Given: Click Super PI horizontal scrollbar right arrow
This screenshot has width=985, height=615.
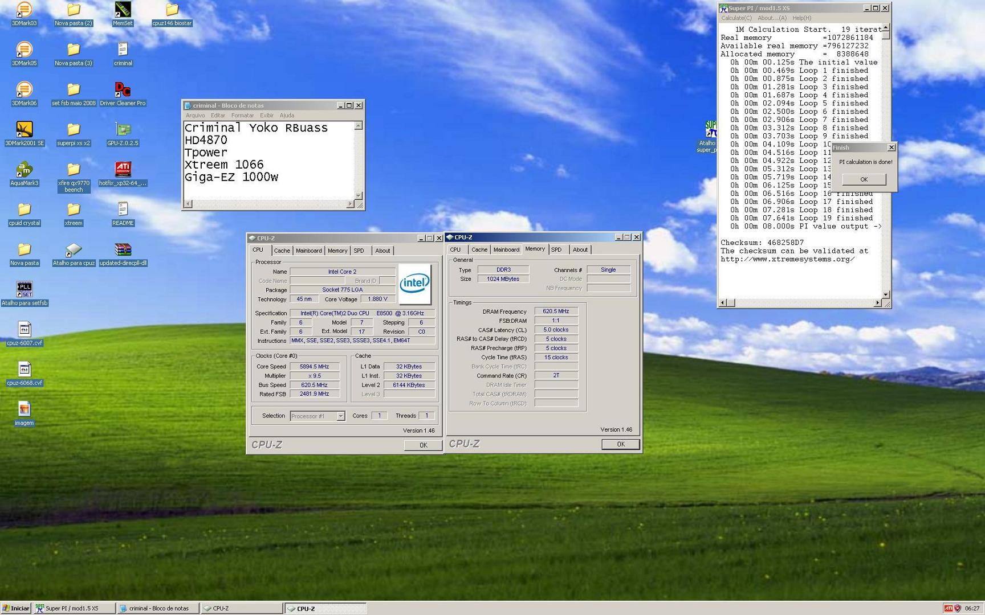Looking at the screenshot, I should click(877, 303).
